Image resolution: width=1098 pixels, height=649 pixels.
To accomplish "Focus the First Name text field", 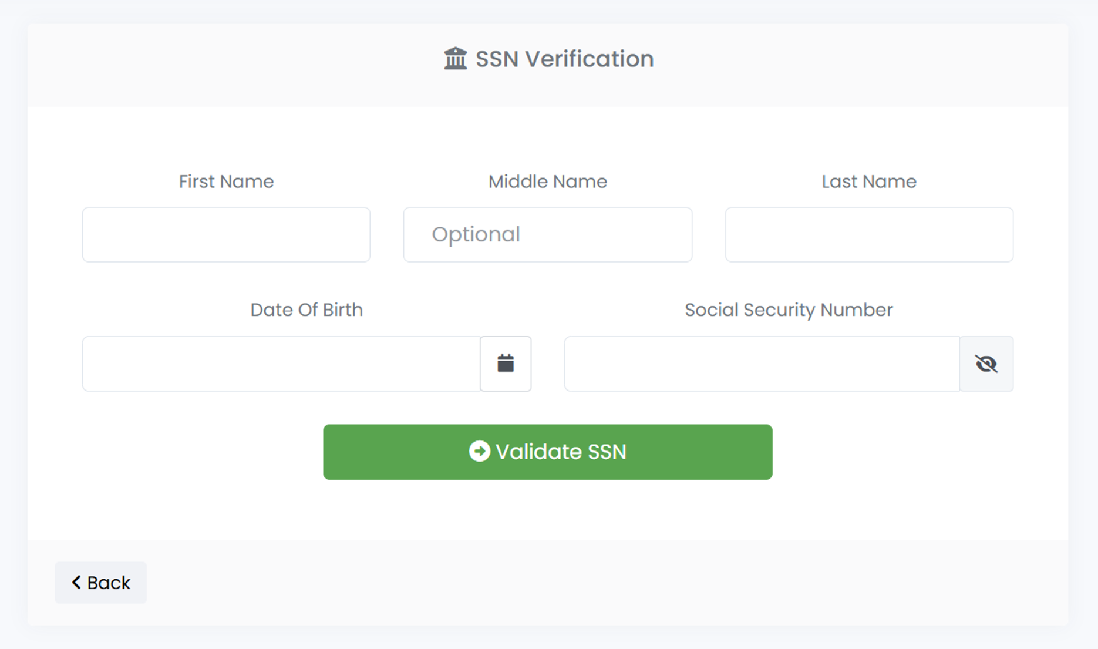I will pyautogui.click(x=226, y=234).
